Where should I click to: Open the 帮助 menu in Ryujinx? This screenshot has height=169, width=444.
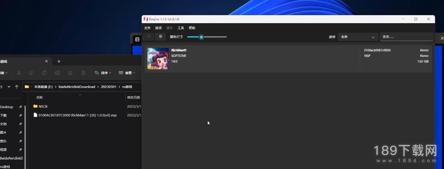point(192,28)
